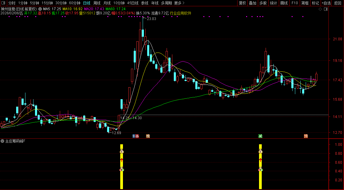Viewport: 344px width, 190px height.
Task: Open 多周期 multi-period view
Action: (x=166, y=3)
